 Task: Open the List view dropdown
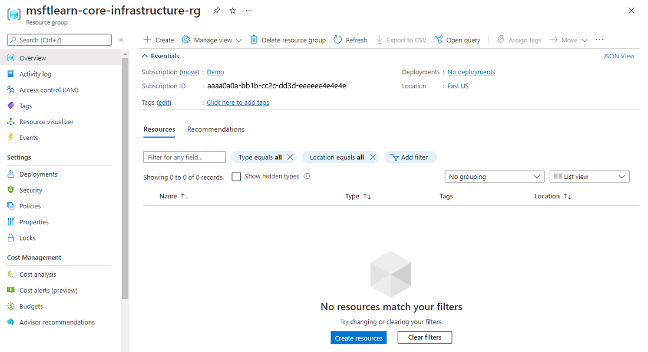coord(589,177)
